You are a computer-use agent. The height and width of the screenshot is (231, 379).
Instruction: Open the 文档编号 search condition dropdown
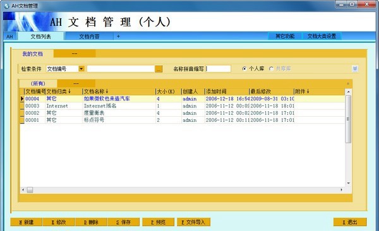(x=81, y=69)
